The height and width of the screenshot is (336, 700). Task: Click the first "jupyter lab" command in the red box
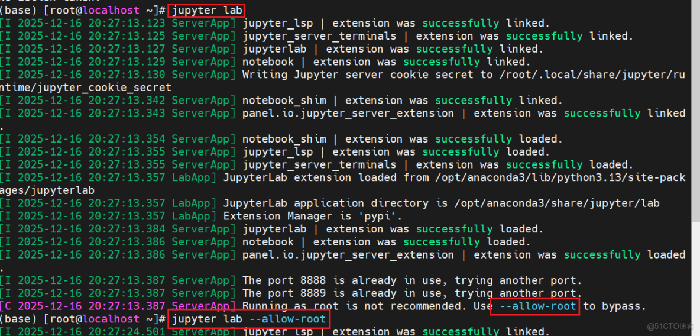207,11
